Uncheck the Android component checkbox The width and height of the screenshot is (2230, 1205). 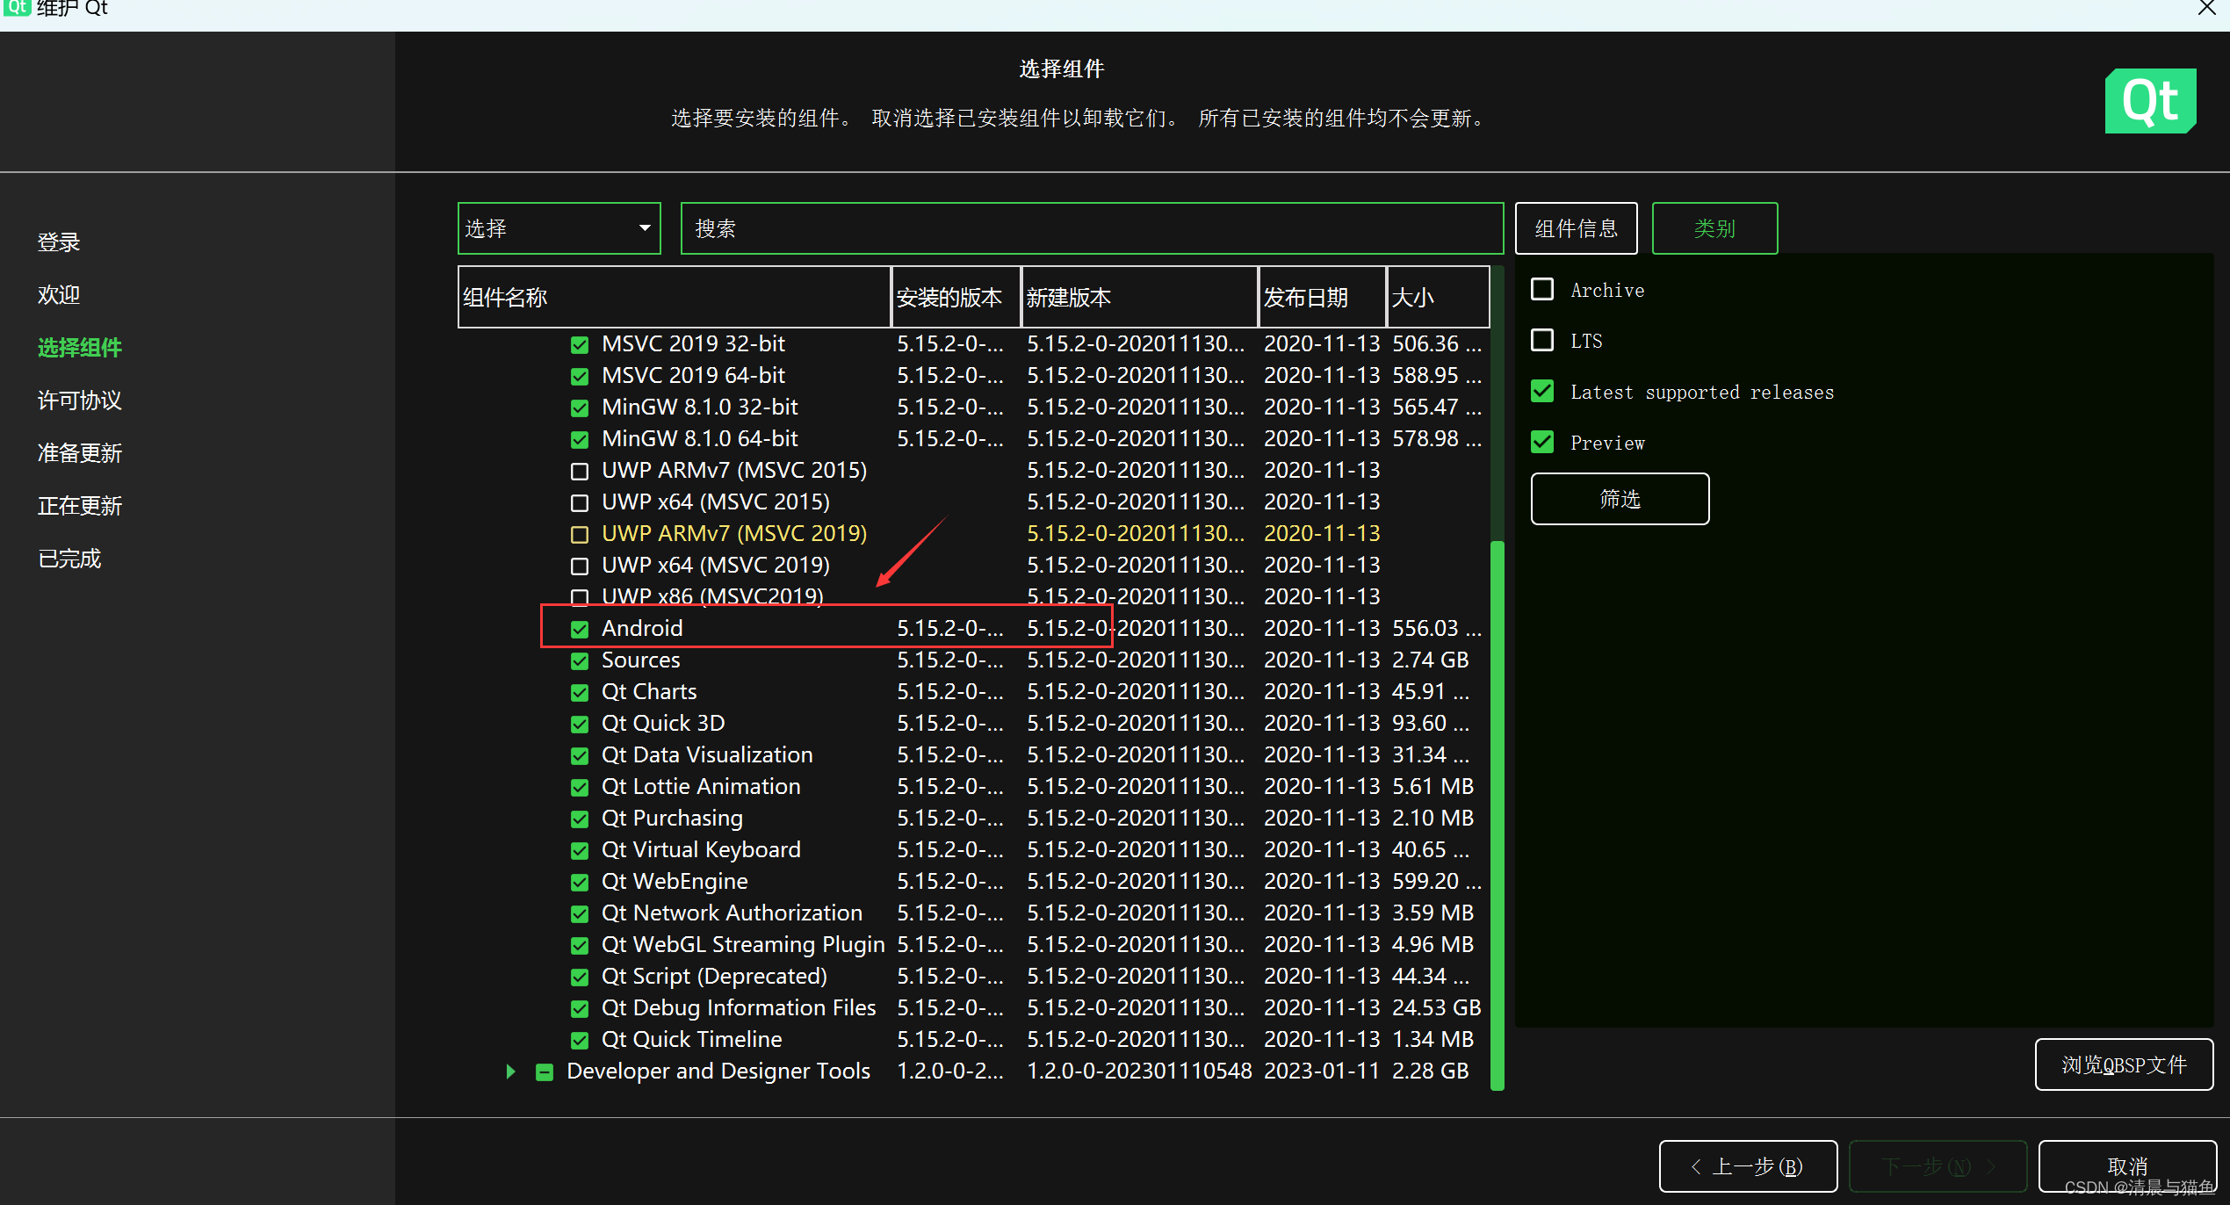[579, 629]
